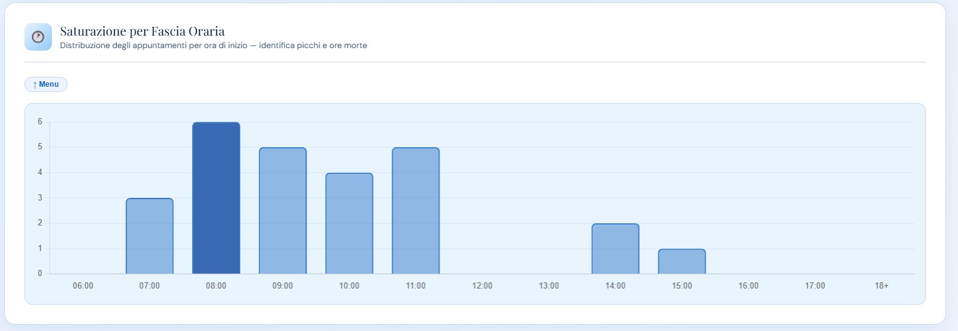This screenshot has width=958, height=331.
Task: Click the 12:00 x-axis label
Action: 482,285
